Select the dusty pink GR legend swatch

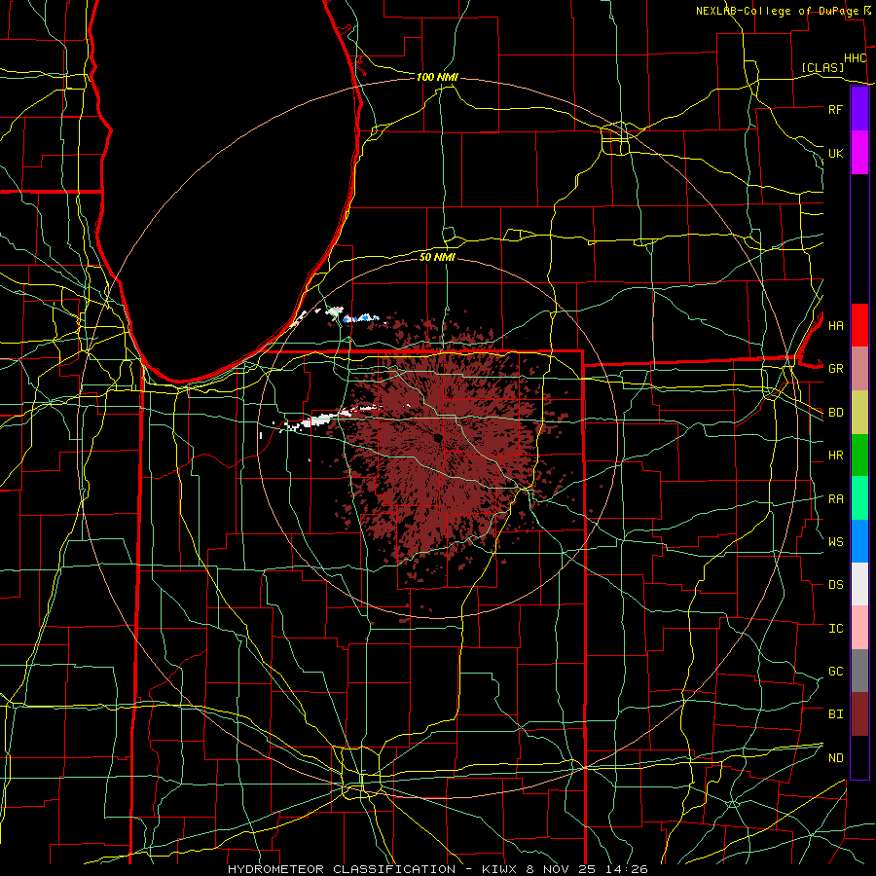coord(859,368)
